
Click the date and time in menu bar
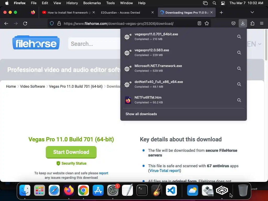(246, 3)
